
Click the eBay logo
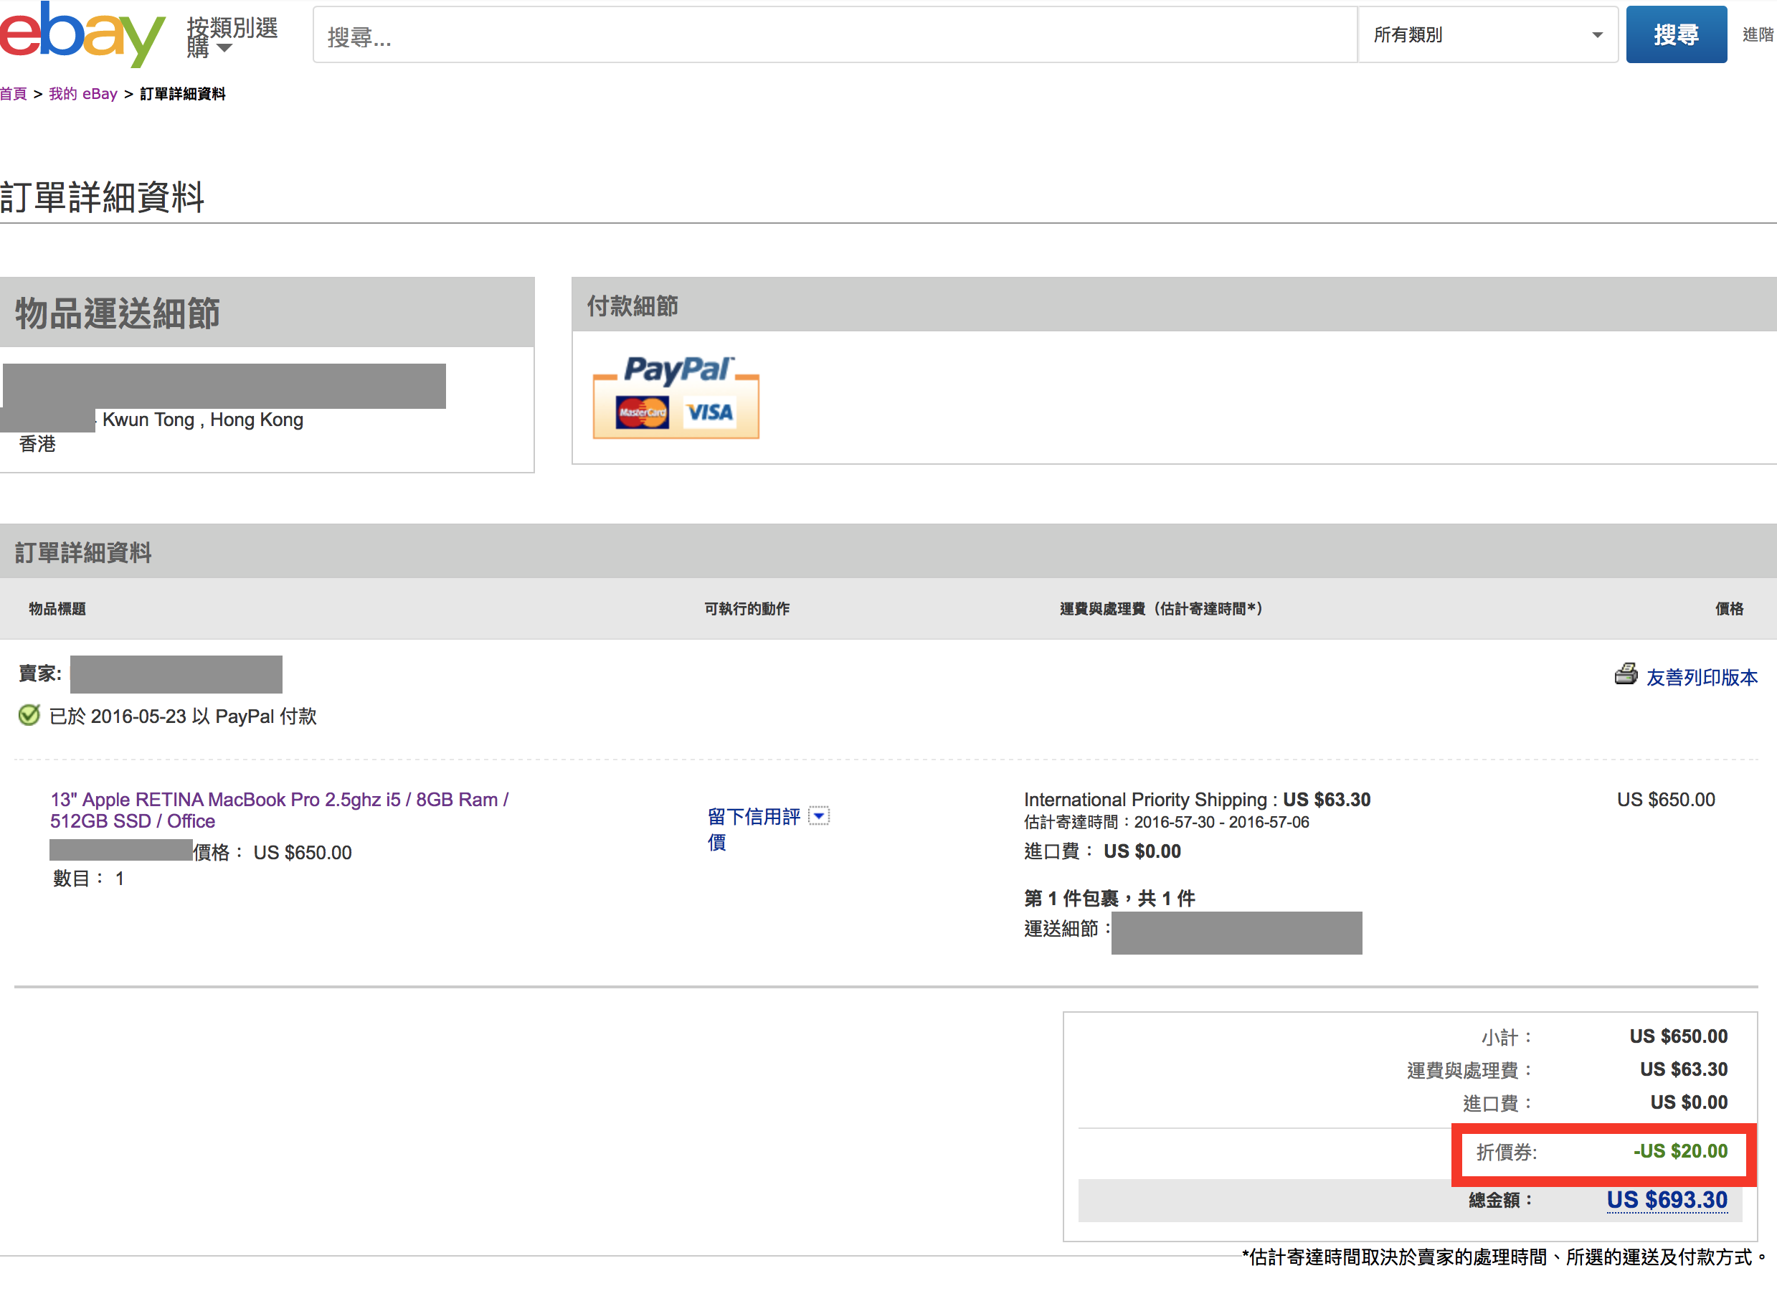tap(82, 34)
